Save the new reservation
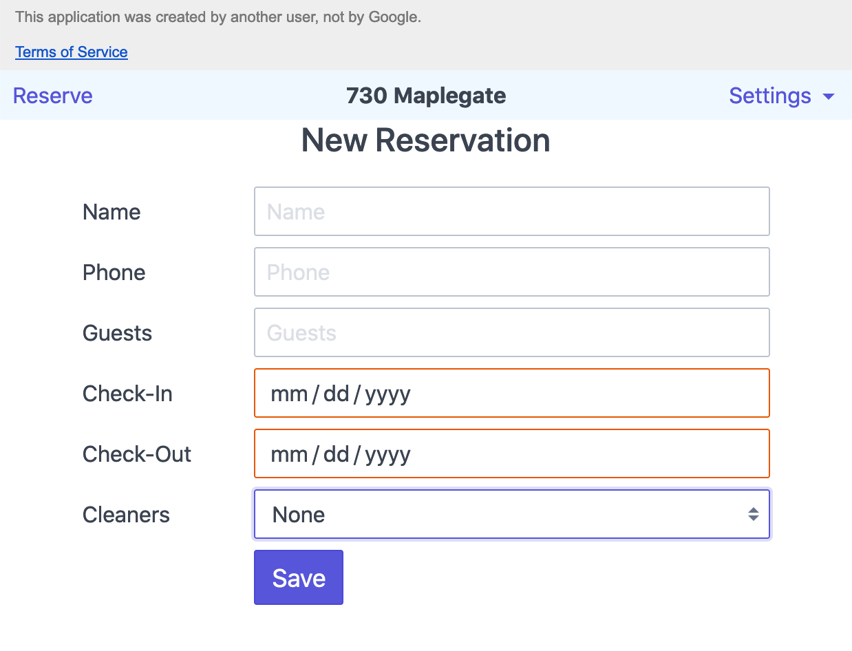 point(299,577)
